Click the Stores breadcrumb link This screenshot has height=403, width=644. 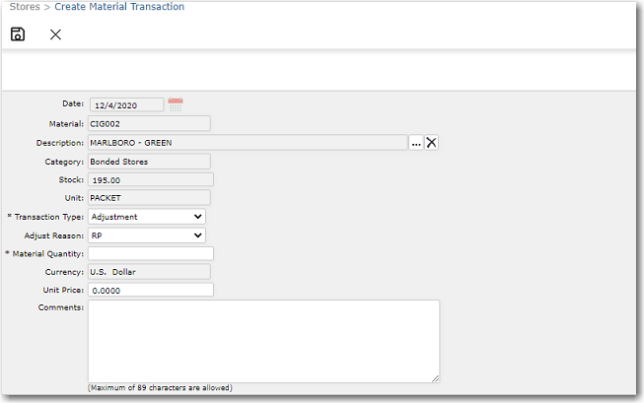point(25,7)
